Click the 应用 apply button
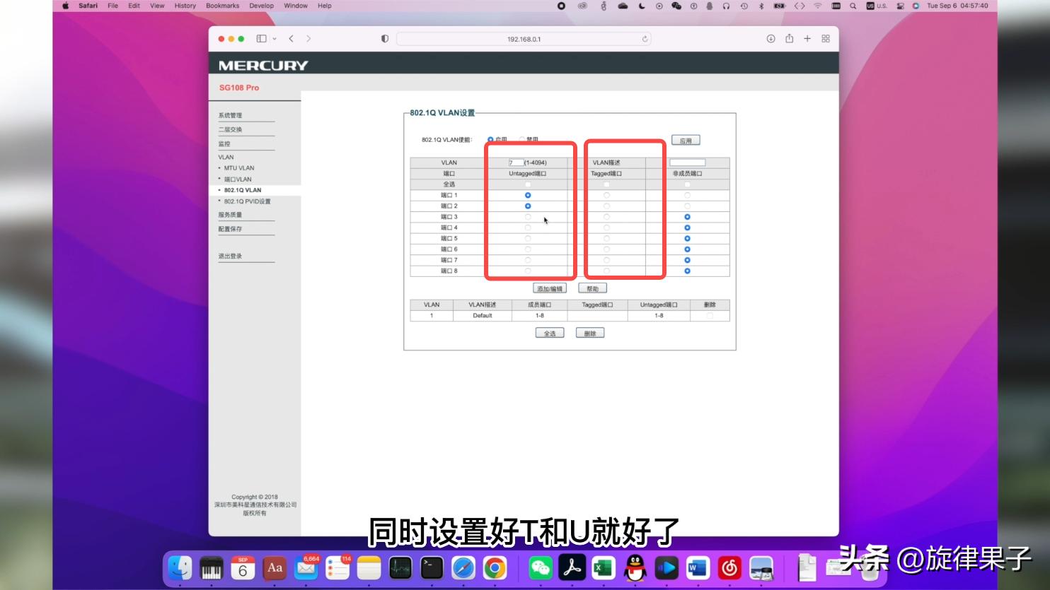1050x590 pixels. [686, 139]
